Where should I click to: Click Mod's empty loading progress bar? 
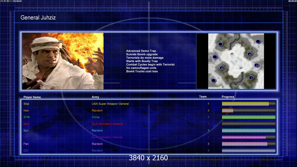click(249, 124)
